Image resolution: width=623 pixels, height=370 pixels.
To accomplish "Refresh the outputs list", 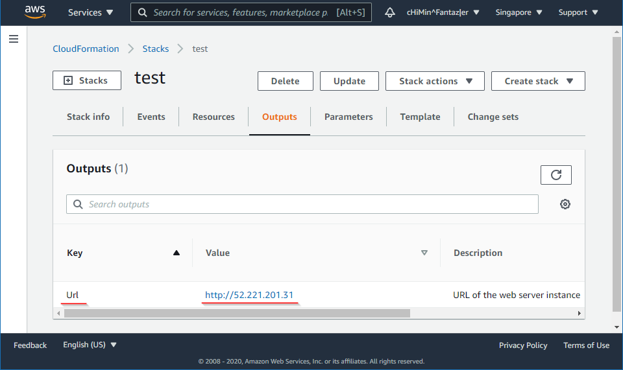I will (556, 175).
